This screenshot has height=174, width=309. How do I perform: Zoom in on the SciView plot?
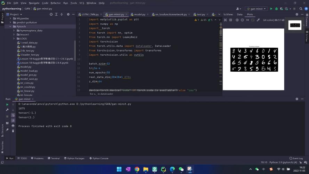[237, 20]
